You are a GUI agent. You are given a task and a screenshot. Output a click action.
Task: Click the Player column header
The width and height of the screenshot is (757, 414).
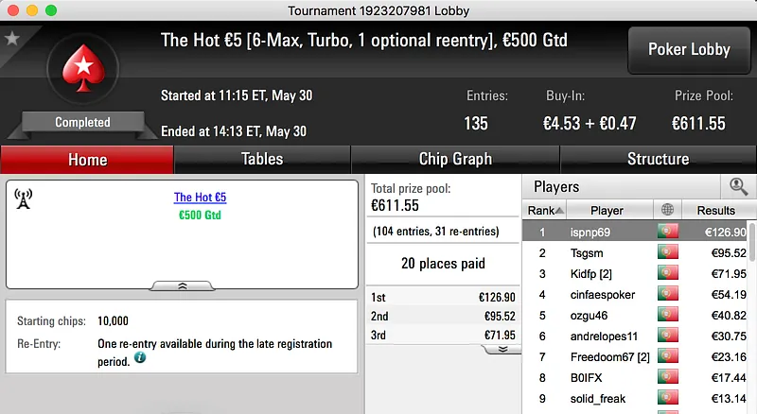pyautogui.click(x=607, y=210)
